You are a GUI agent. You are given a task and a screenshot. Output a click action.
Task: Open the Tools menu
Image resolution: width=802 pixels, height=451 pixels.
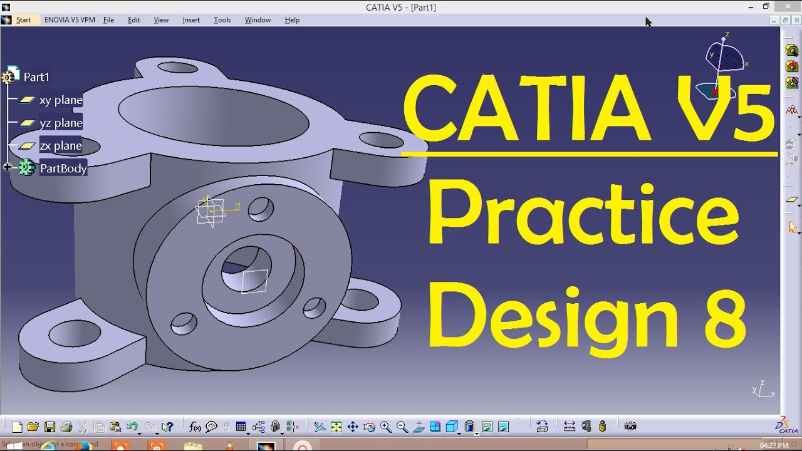pos(222,20)
